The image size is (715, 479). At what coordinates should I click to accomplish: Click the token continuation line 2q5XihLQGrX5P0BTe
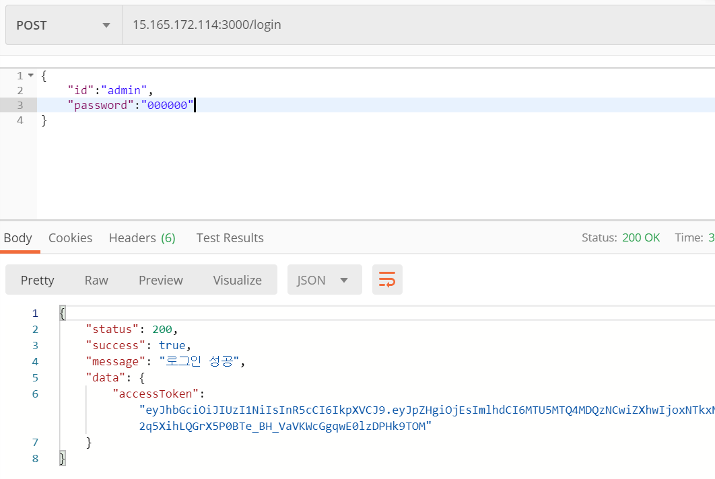tap(285, 426)
